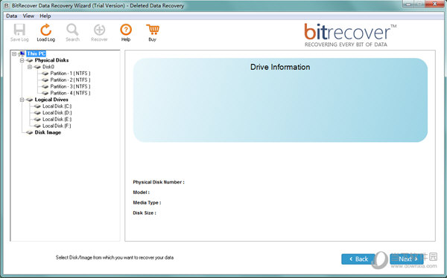Collapse the Physical Disks node
This screenshot has height=278, width=447.
point(22,60)
